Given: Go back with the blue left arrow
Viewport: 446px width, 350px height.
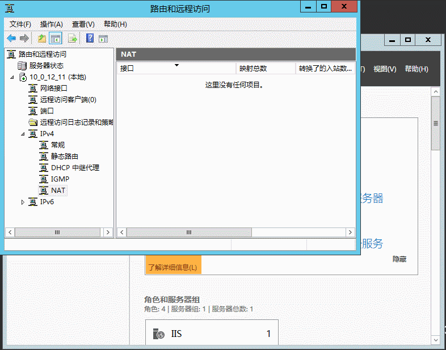Looking at the screenshot, I should click(x=11, y=39).
